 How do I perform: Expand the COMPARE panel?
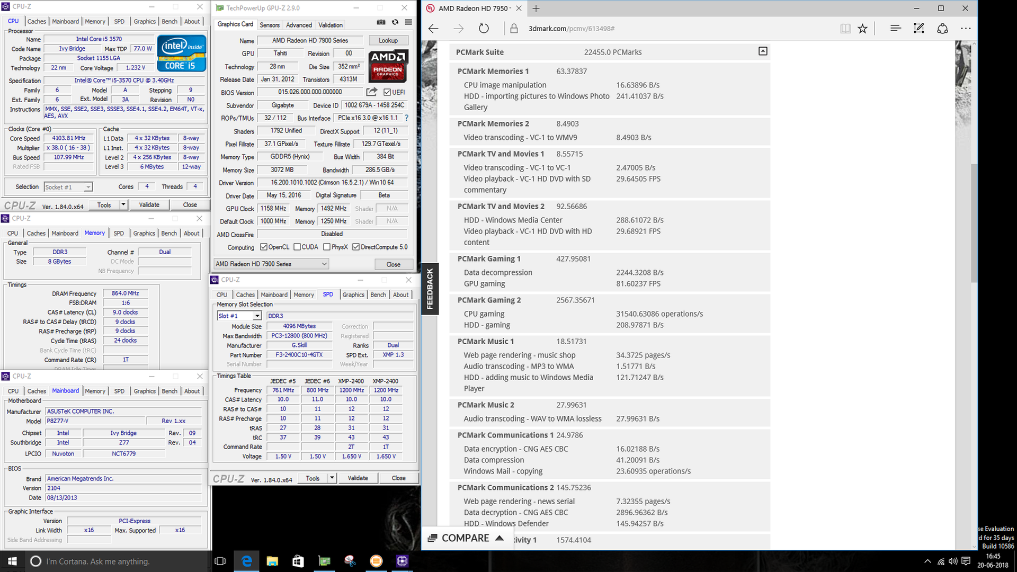click(466, 538)
